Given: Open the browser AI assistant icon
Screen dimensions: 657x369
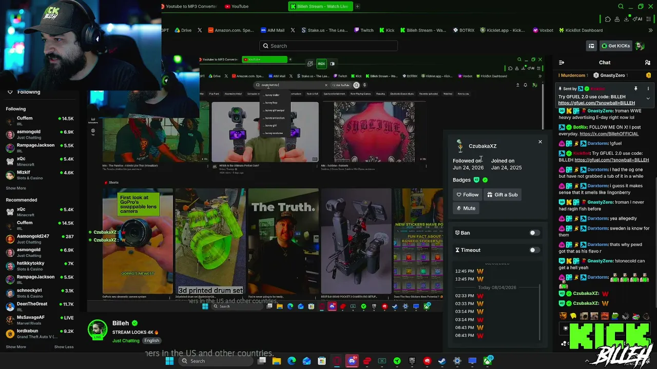Looking at the screenshot, I should pos(639,19).
